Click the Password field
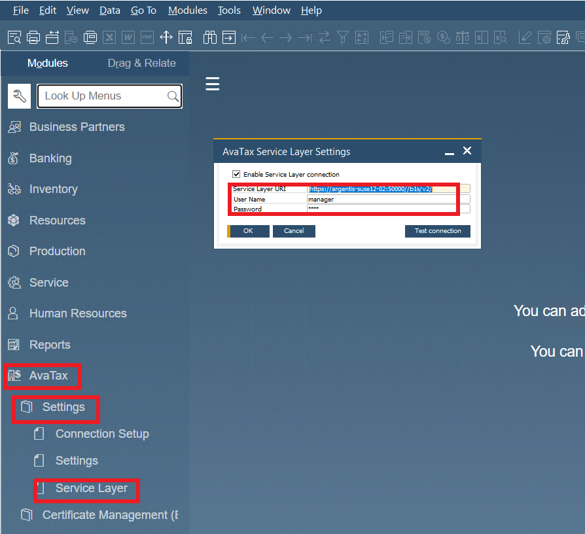Image resolution: width=585 pixels, height=534 pixels. click(x=389, y=209)
